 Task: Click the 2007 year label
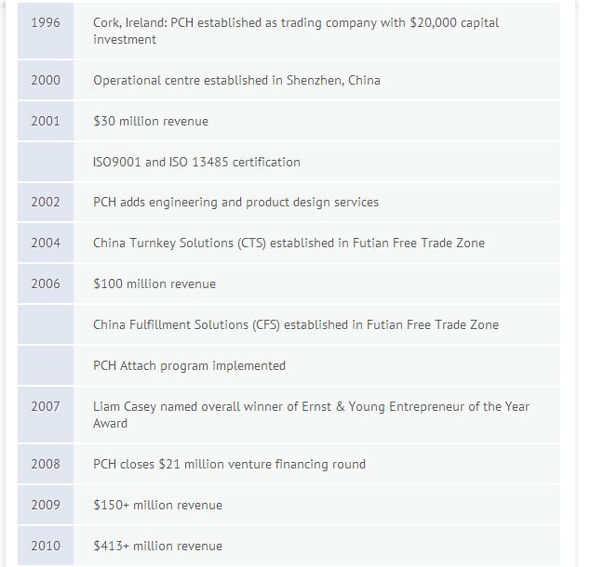[x=46, y=406]
